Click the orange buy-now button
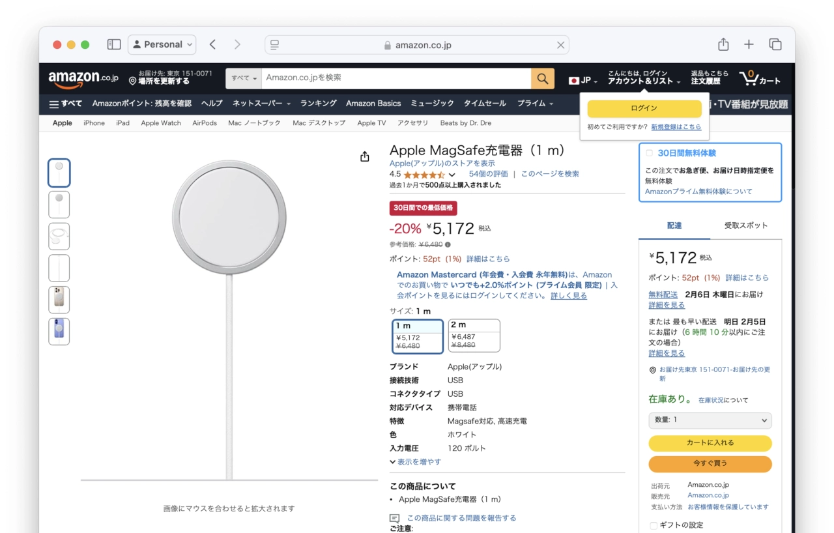This screenshot has width=834, height=533. tap(710, 463)
